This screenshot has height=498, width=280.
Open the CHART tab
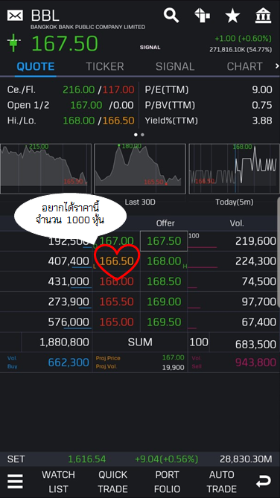[x=245, y=66]
